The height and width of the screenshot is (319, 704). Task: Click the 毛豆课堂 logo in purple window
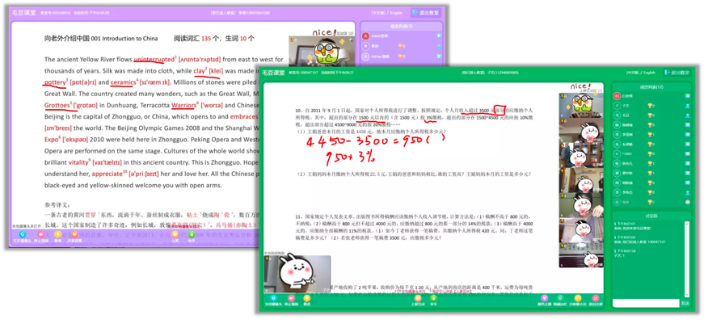click(23, 13)
